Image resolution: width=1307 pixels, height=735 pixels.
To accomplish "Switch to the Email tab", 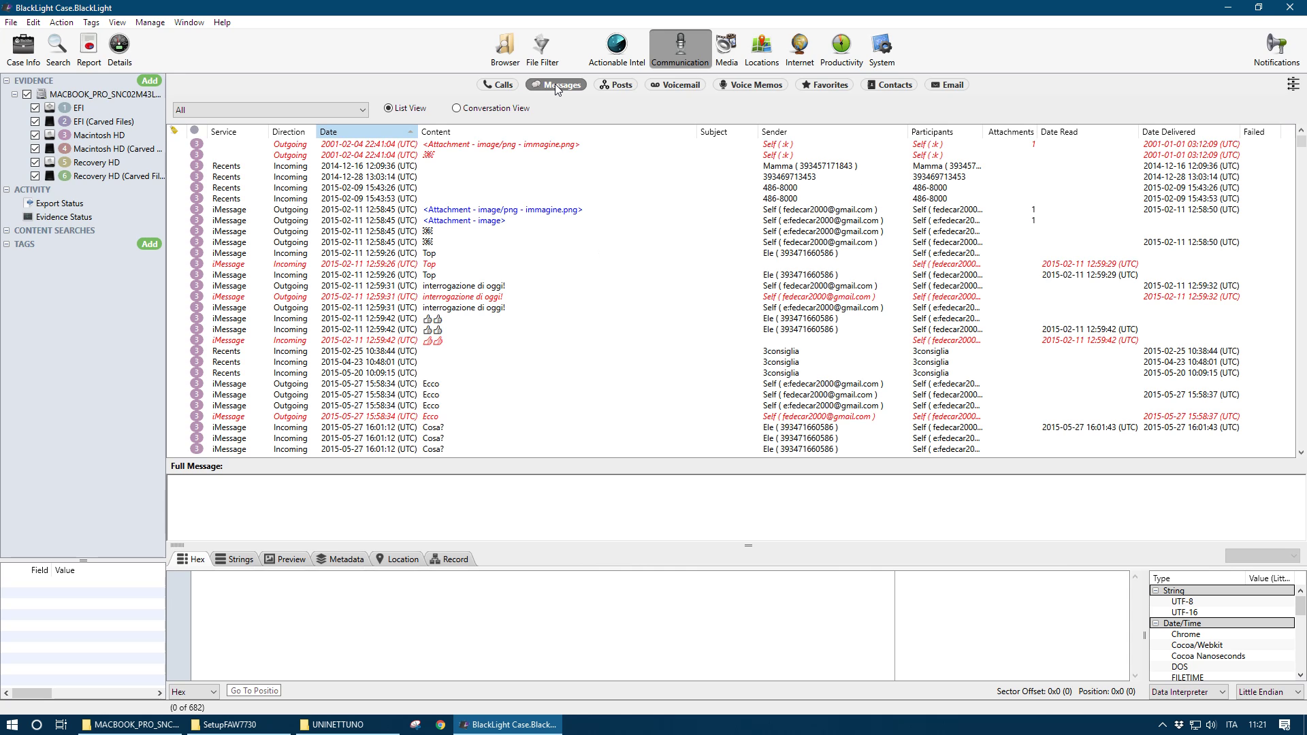I will pyautogui.click(x=947, y=85).
